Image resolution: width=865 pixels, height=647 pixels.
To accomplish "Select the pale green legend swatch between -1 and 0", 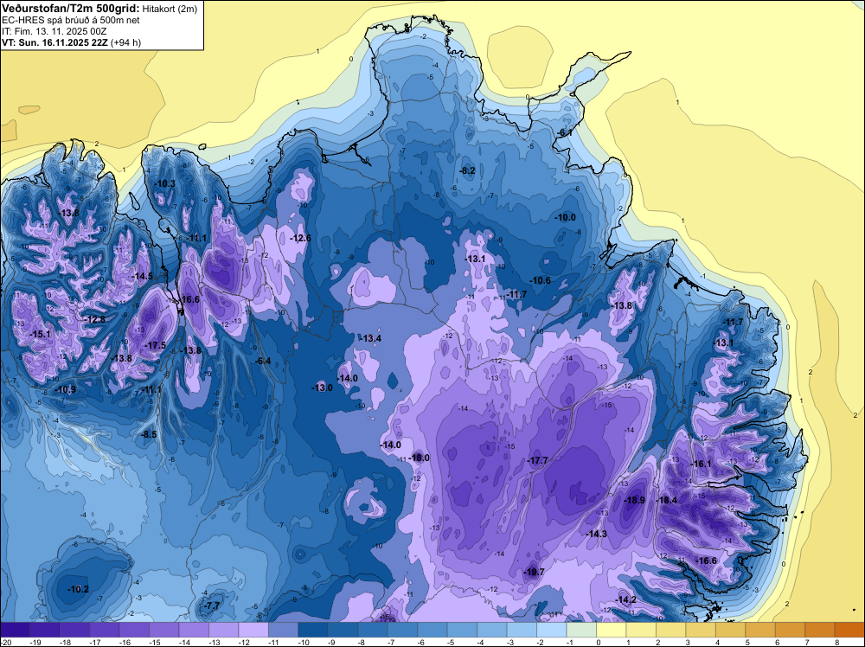I will (581, 630).
